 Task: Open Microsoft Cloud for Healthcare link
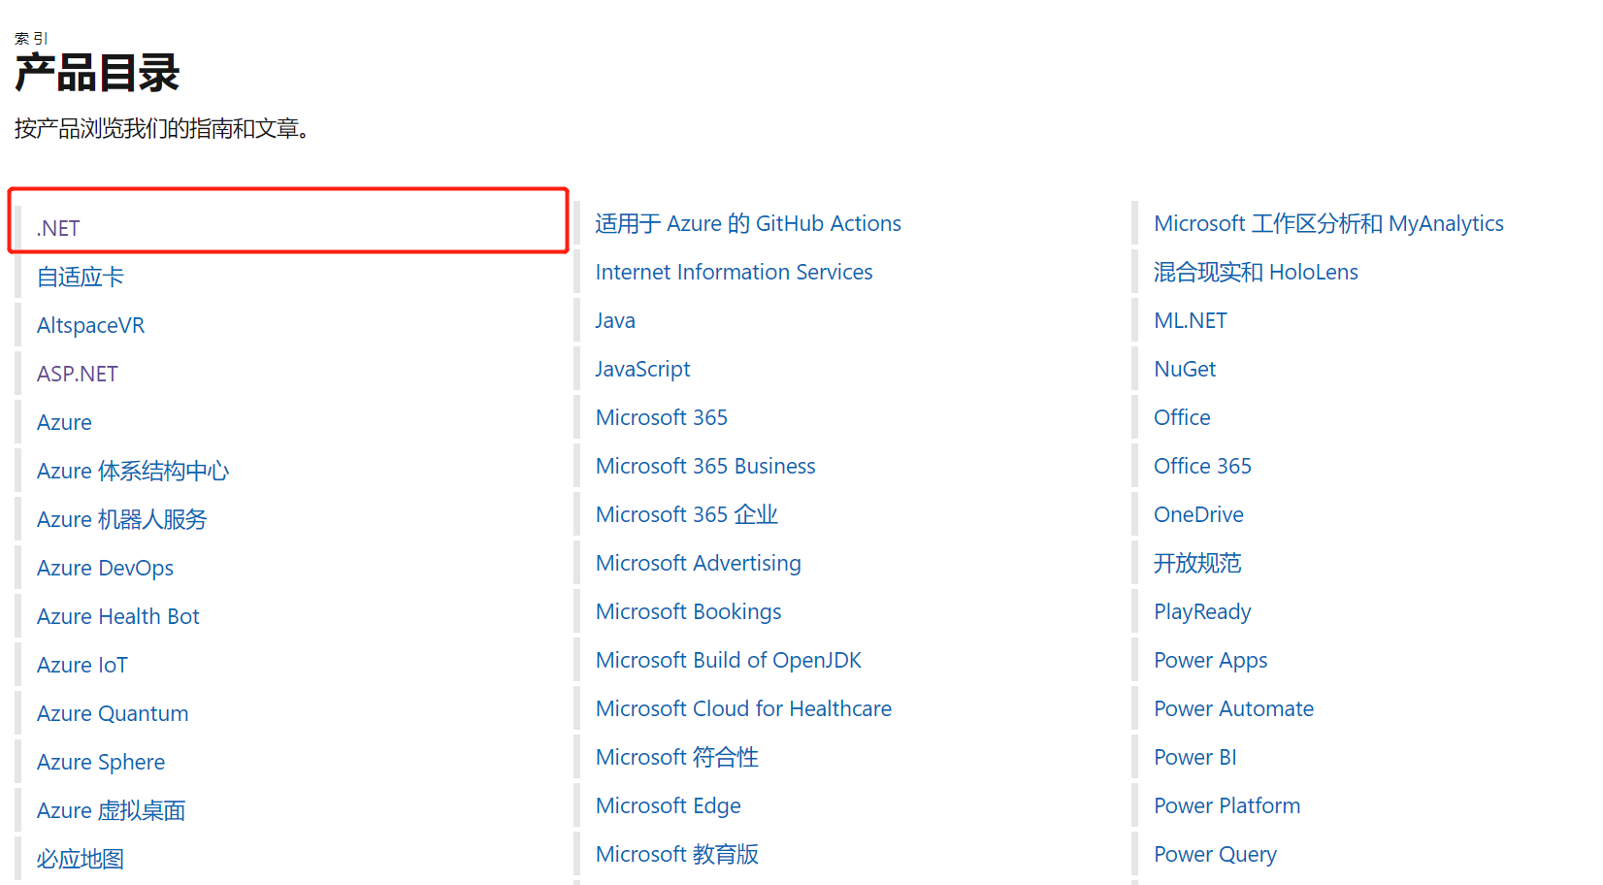pos(743,708)
